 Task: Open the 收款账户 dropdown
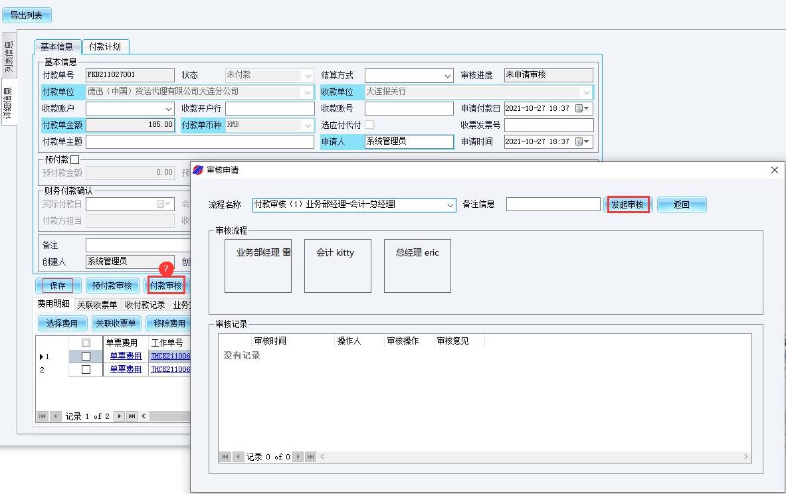tap(169, 109)
